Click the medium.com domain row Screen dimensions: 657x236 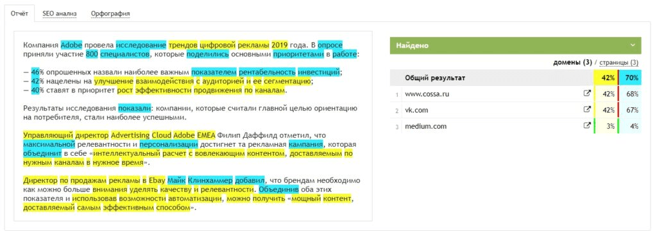tap(515, 126)
